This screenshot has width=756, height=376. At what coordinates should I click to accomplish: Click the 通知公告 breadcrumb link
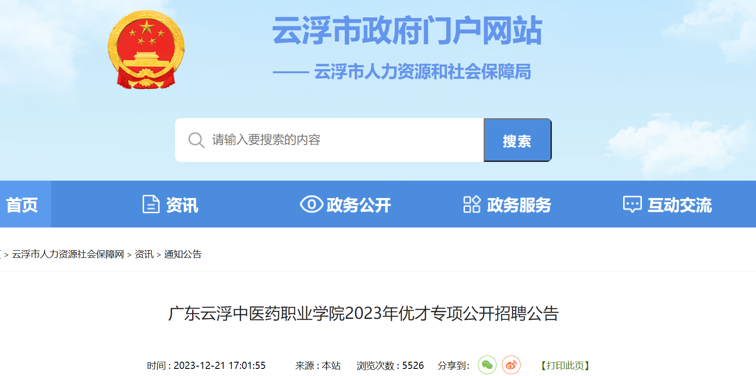tap(183, 254)
